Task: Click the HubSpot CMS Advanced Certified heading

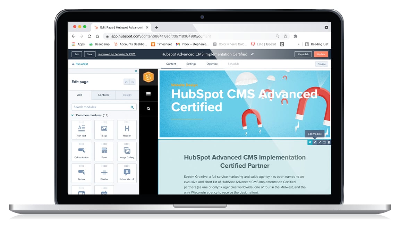Action: click(244, 100)
